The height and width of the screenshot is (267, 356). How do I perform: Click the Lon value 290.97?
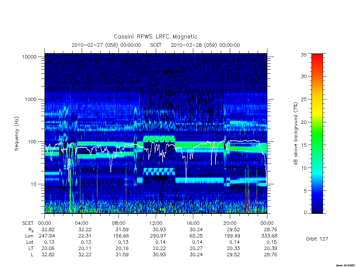click(158, 236)
